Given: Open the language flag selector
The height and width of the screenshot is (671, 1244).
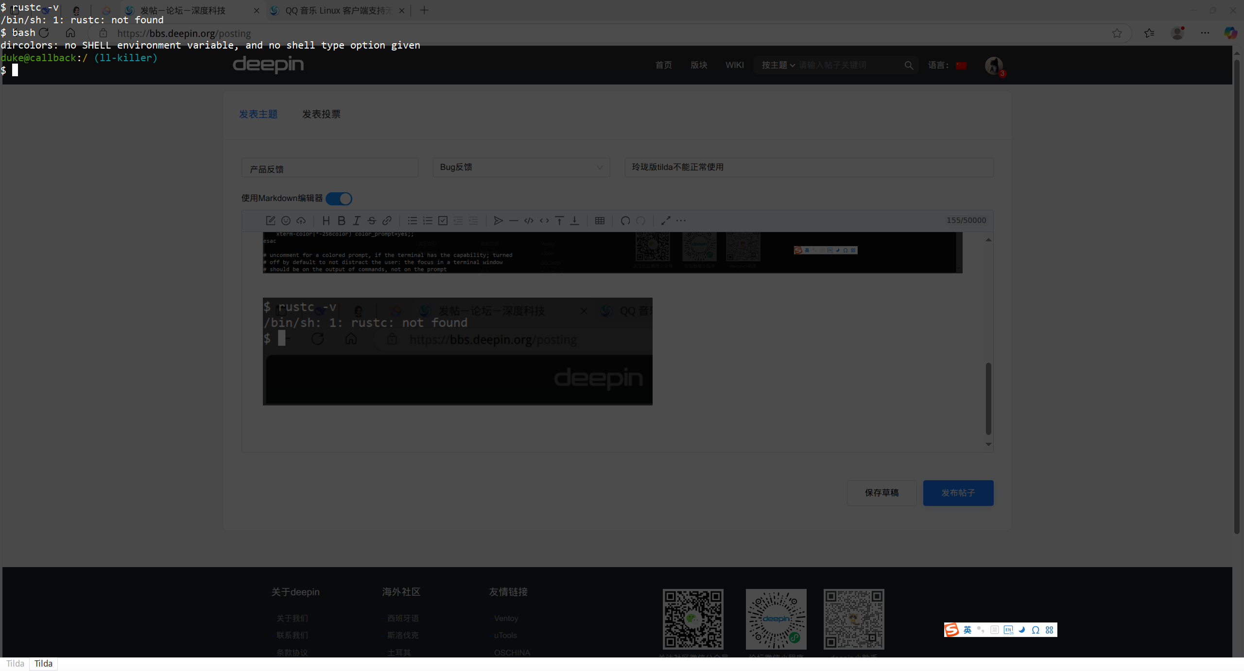Looking at the screenshot, I should [961, 66].
